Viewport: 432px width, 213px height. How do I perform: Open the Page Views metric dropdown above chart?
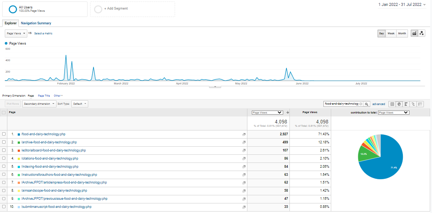[16, 34]
